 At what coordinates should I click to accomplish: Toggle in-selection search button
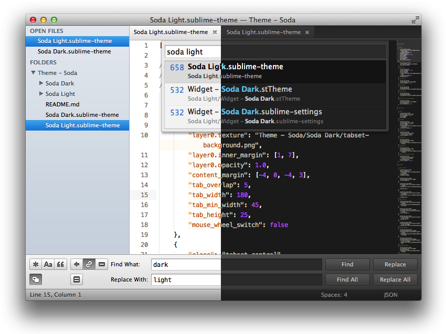(102, 264)
